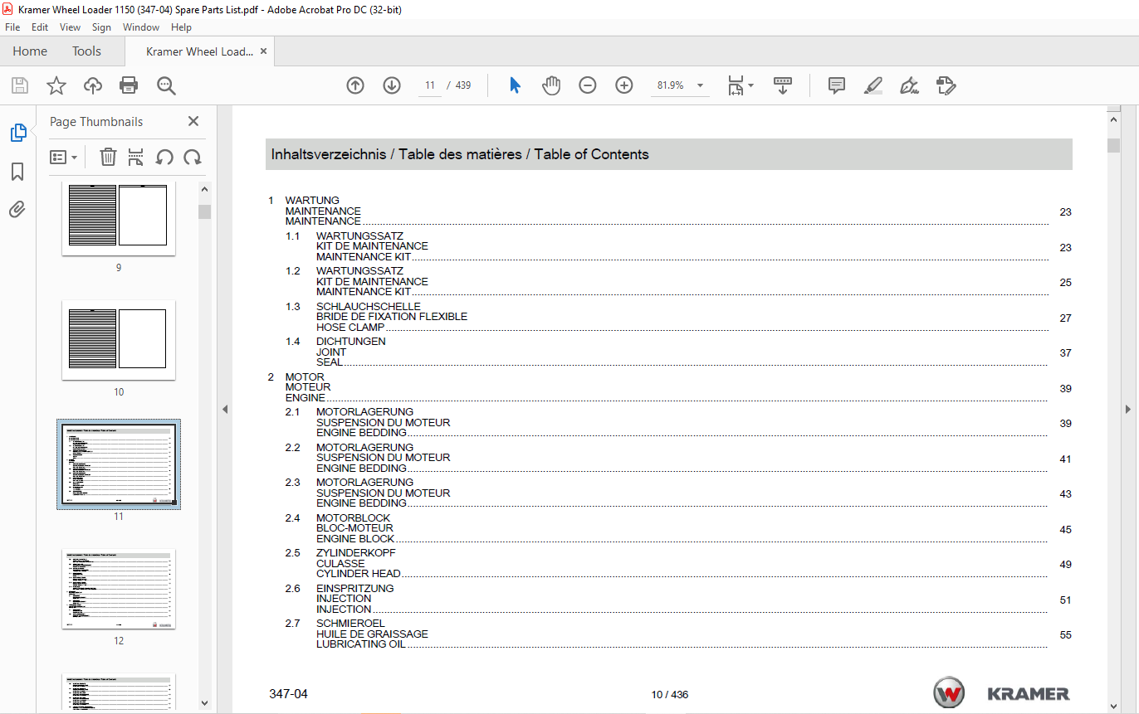Click the 1.4 DICHTUNGEN contents entry
Image resolution: width=1139 pixels, height=714 pixels.
coord(678,352)
